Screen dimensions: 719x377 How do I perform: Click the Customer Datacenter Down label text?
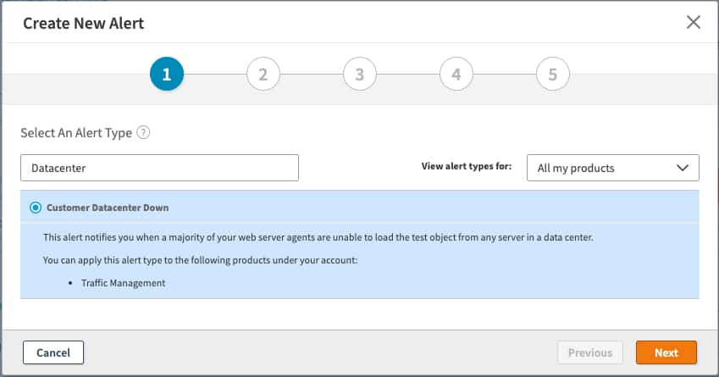pos(108,208)
